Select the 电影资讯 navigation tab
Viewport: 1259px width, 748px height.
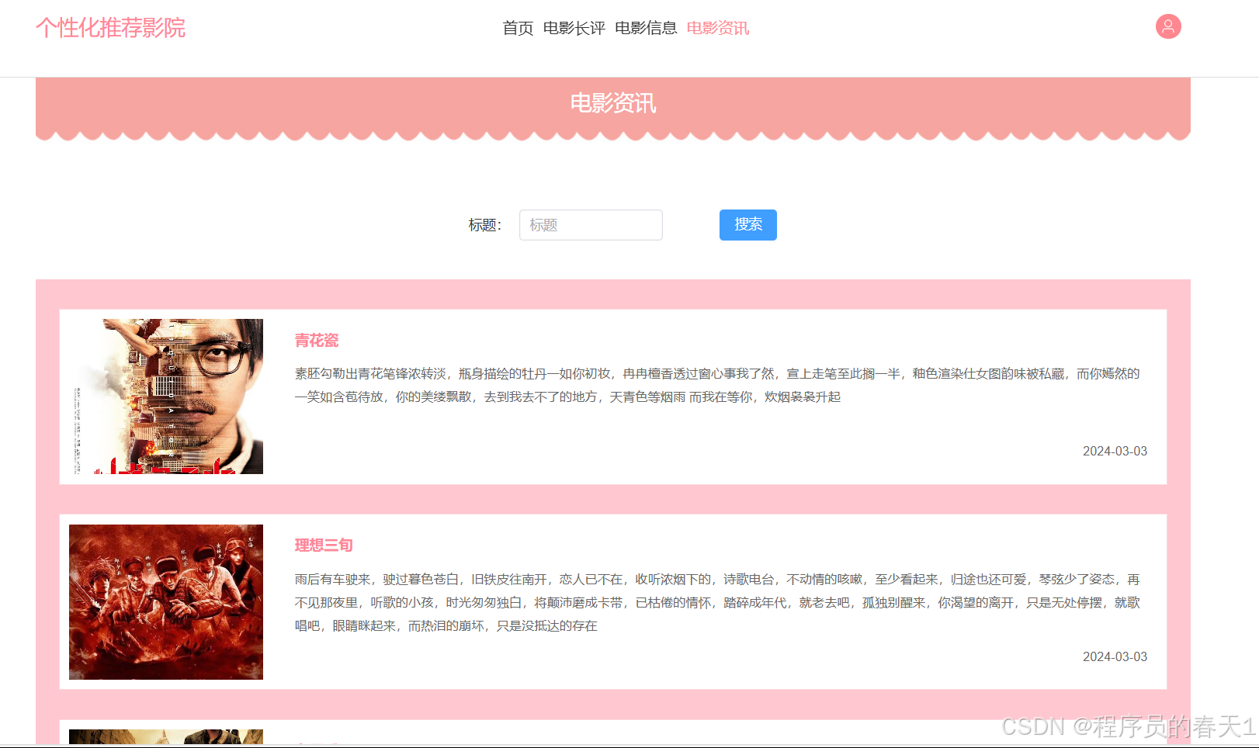pos(718,28)
